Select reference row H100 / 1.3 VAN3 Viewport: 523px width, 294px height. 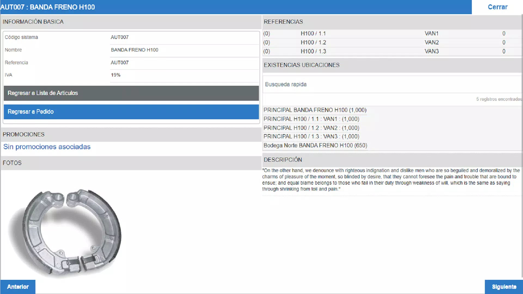pyautogui.click(x=392, y=51)
